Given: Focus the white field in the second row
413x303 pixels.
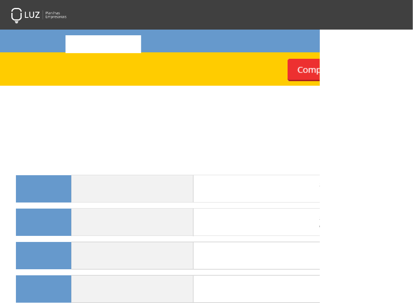Looking at the screenshot, I should 256,222.
